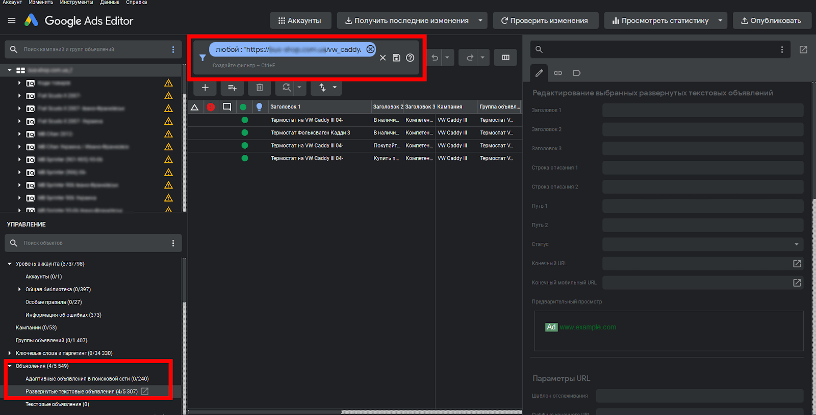Open campaign search options menu
This screenshot has width=816, height=415.
pyautogui.click(x=173, y=49)
